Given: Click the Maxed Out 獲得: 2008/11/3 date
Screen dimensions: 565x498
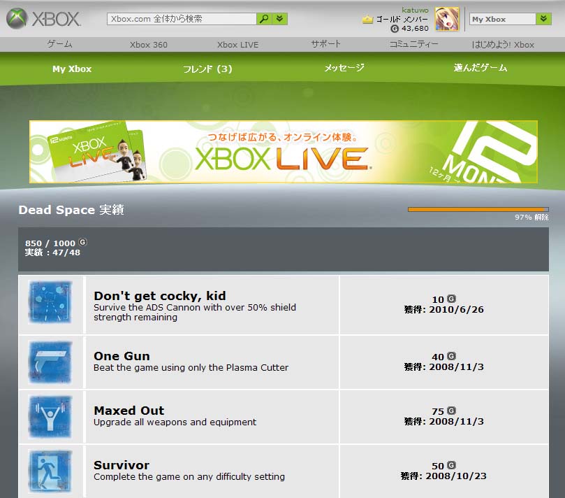Looking at the screenshot, I should (444, 422).
